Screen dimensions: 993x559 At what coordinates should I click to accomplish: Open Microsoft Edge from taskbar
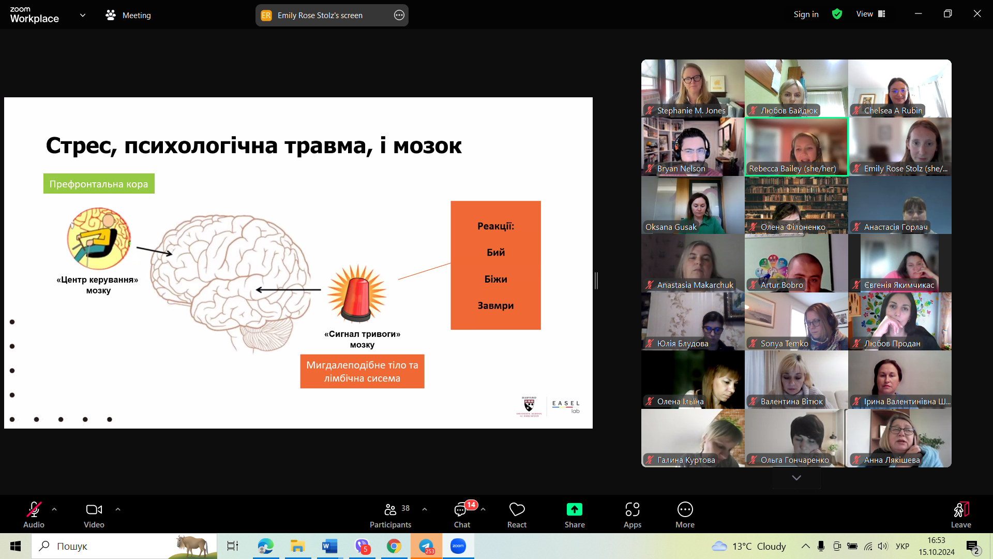point(265,546)
